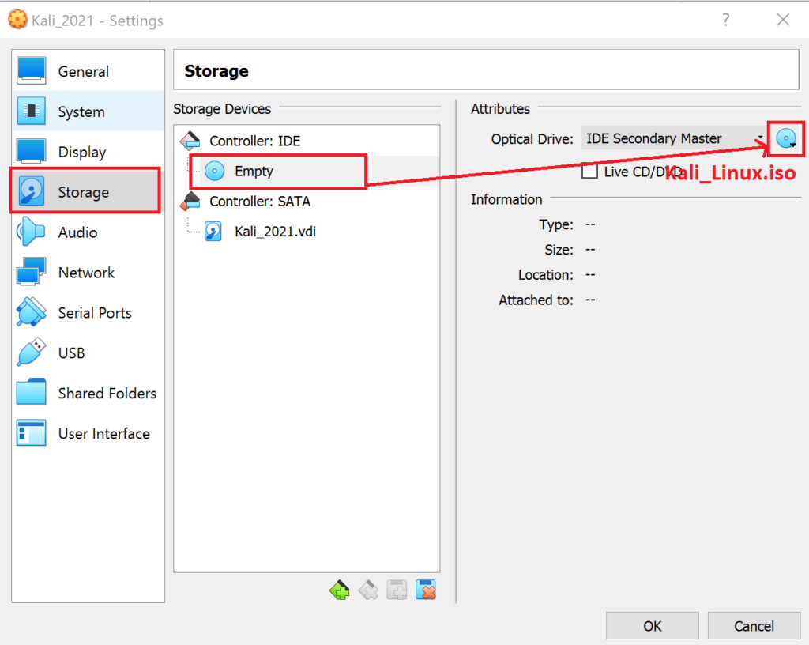Open the User Interface settings
The height and width of the screenshot is (645, 809).
tap(88, 433)
